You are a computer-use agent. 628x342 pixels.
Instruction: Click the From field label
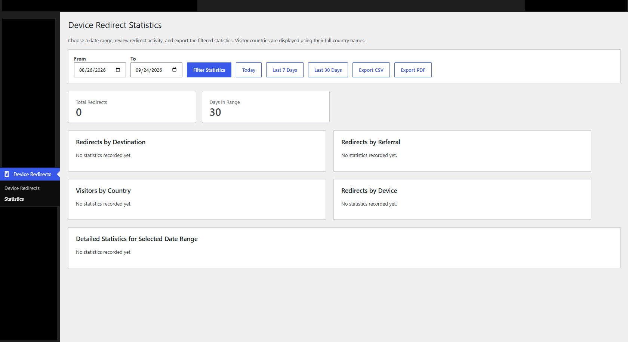pos(80,59)
